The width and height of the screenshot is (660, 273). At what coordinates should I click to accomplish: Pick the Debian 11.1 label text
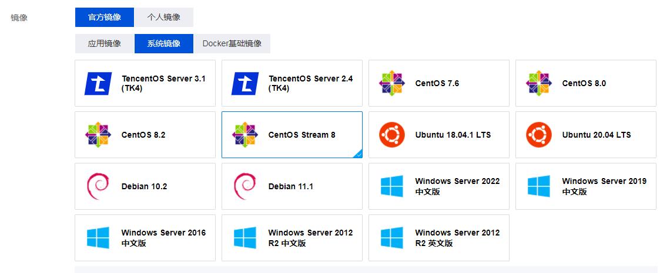tap(291, 187)
